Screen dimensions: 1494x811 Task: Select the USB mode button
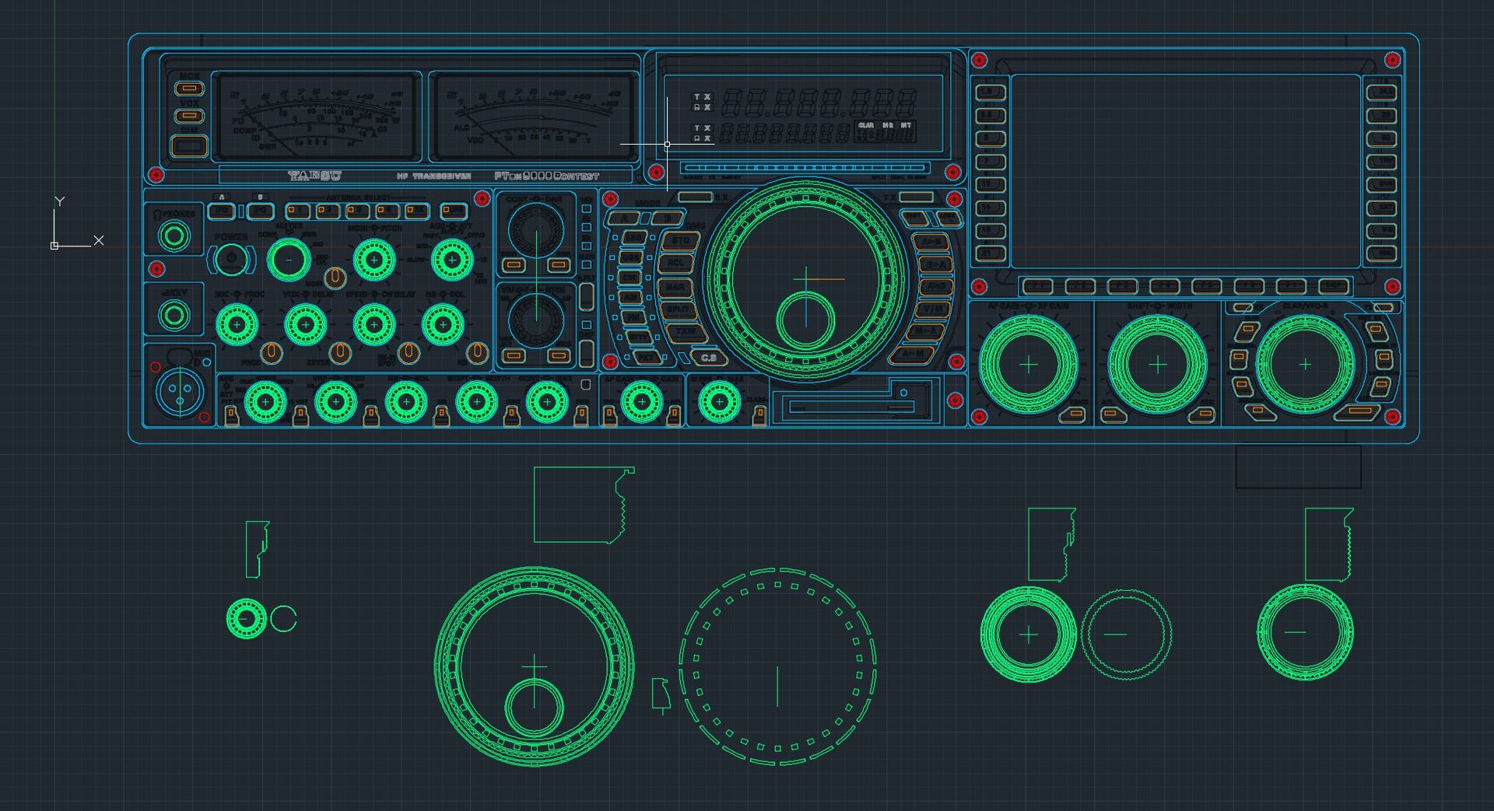point(630,257)
